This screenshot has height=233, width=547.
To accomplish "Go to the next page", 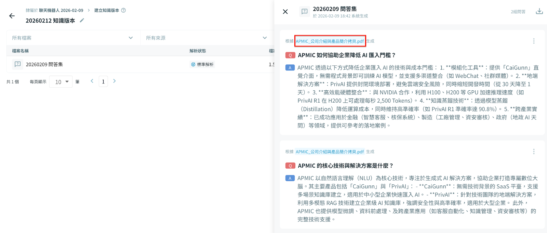I will point(115,81).
